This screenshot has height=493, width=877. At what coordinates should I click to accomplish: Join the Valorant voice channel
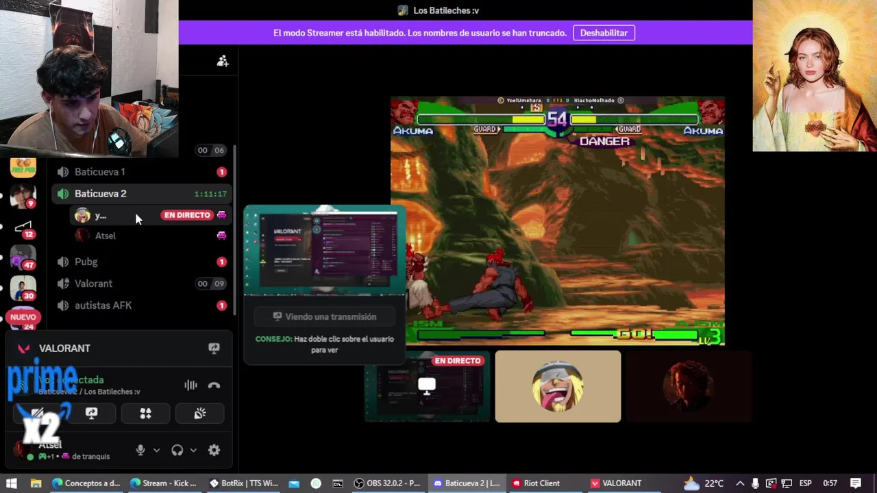(x=141, y=283)
